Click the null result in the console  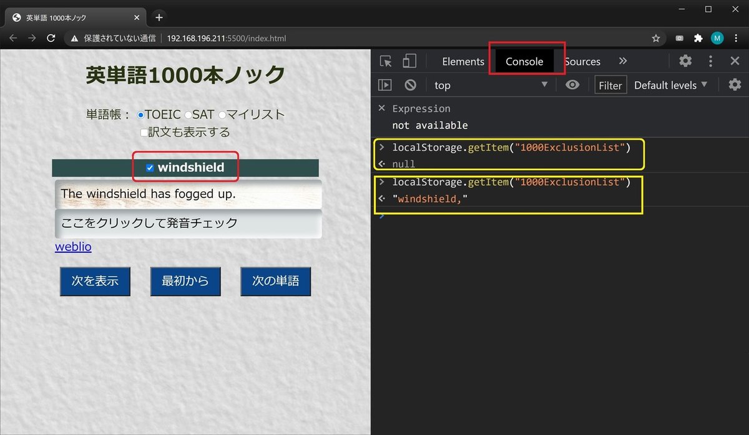(404, 164)
